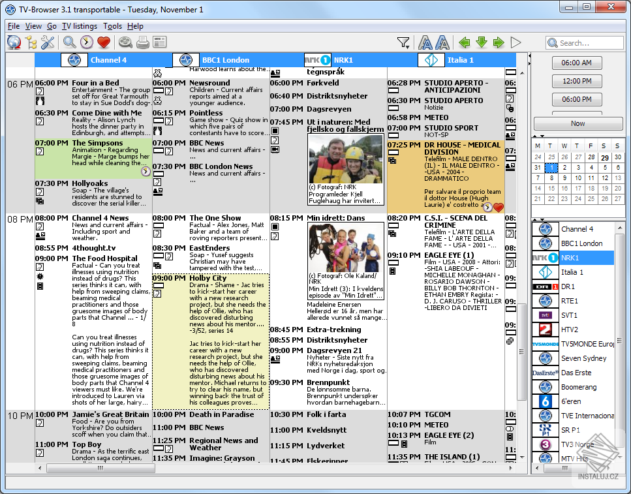Jump to 06:00 AM with the time button
The image size is (631, 494).
577,63
